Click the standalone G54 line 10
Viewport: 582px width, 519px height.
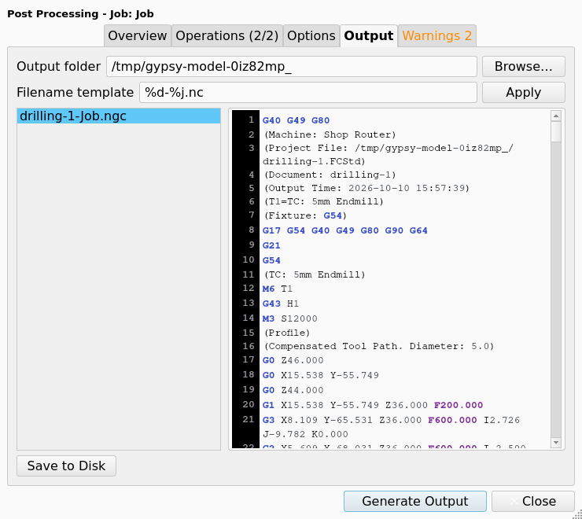271,260
